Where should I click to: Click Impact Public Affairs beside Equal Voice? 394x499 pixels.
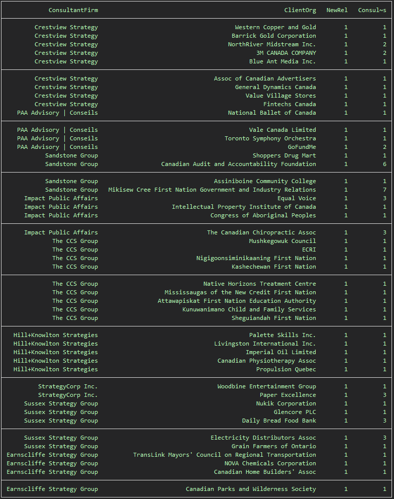[x=61, y=198]
